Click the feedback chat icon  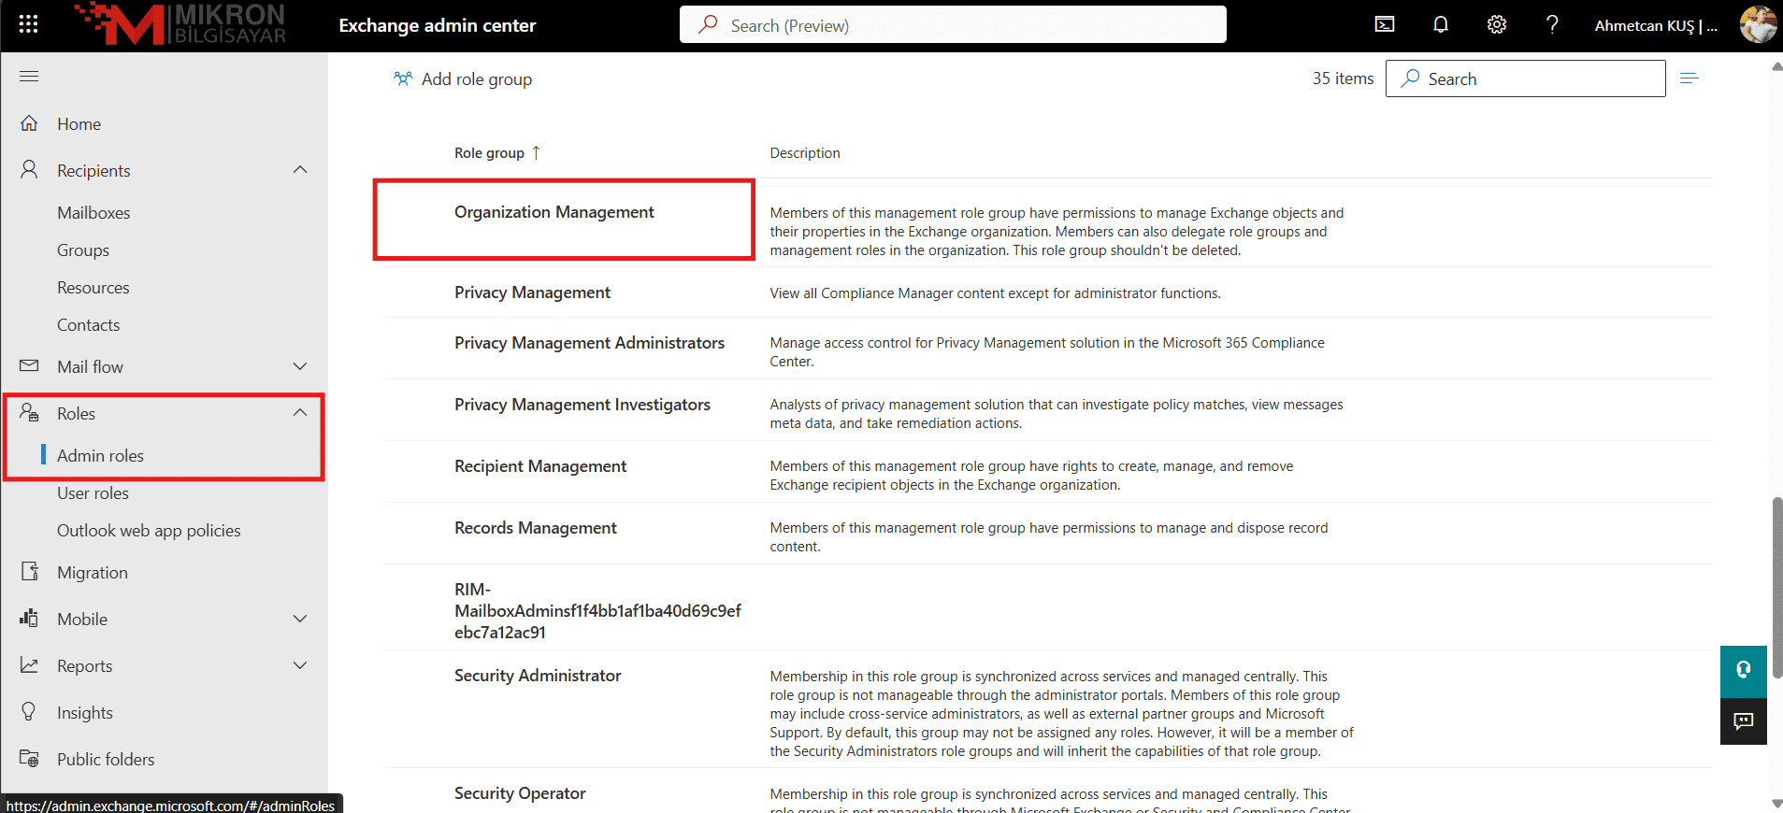pyautogui.click(x=1744, y=720)
